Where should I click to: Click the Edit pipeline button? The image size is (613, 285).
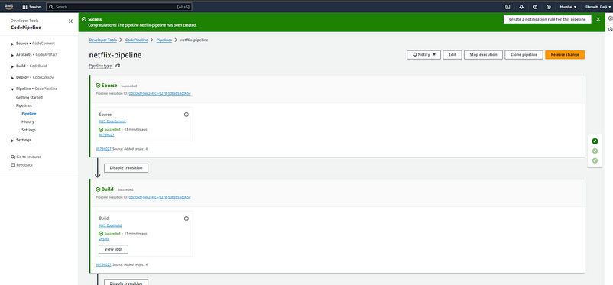pos(452,55)
